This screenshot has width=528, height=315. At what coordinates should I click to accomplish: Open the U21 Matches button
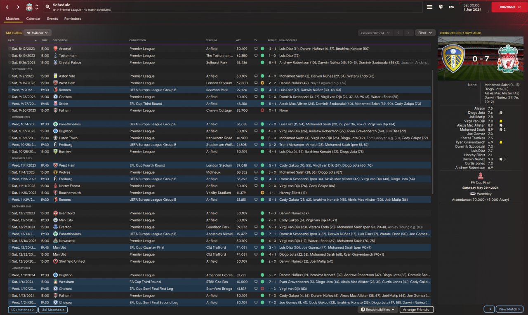click(x=22, y=310)
